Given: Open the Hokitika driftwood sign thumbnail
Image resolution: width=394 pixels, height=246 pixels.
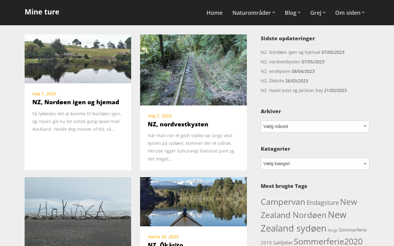Looking at the screenshot, I should tap(78, 212).
